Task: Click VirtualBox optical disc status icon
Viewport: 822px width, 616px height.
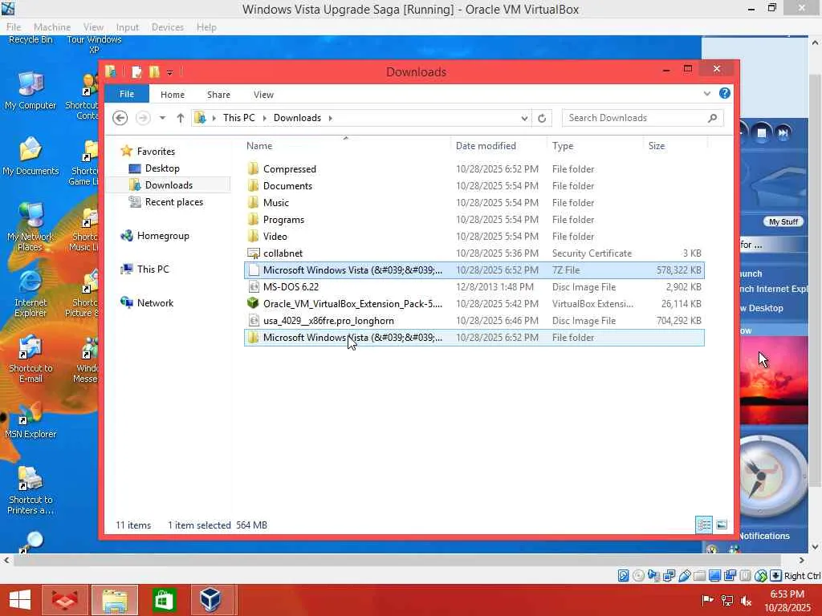Action: click(638, 576)
